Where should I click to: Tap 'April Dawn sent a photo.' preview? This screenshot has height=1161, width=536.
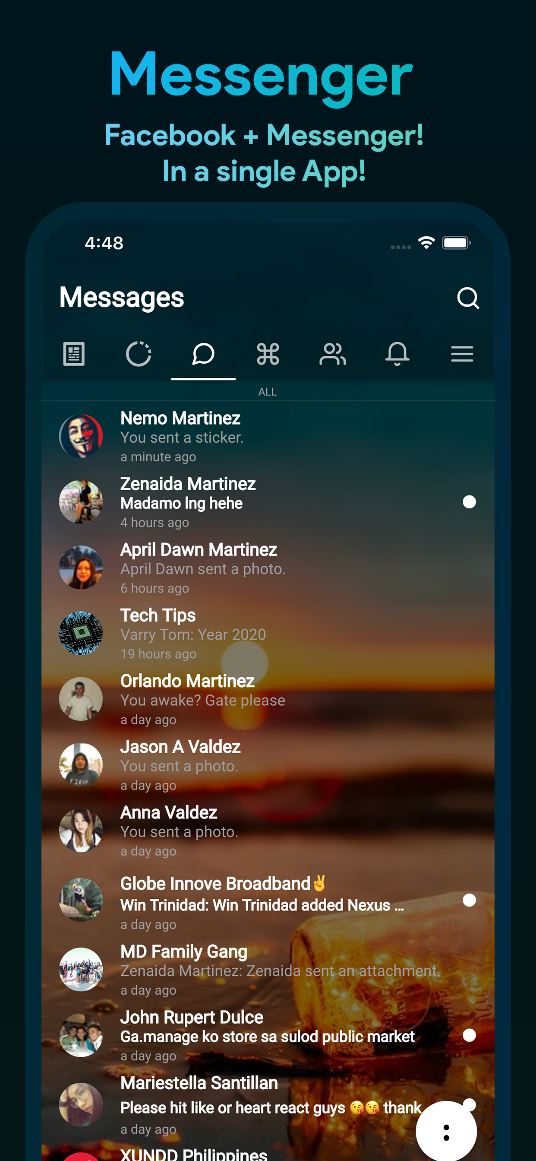[x=203, y=569]
